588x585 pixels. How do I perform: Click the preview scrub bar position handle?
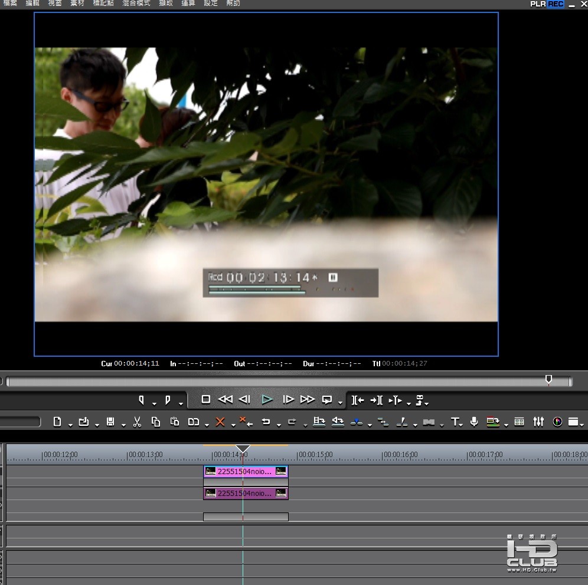548,380
